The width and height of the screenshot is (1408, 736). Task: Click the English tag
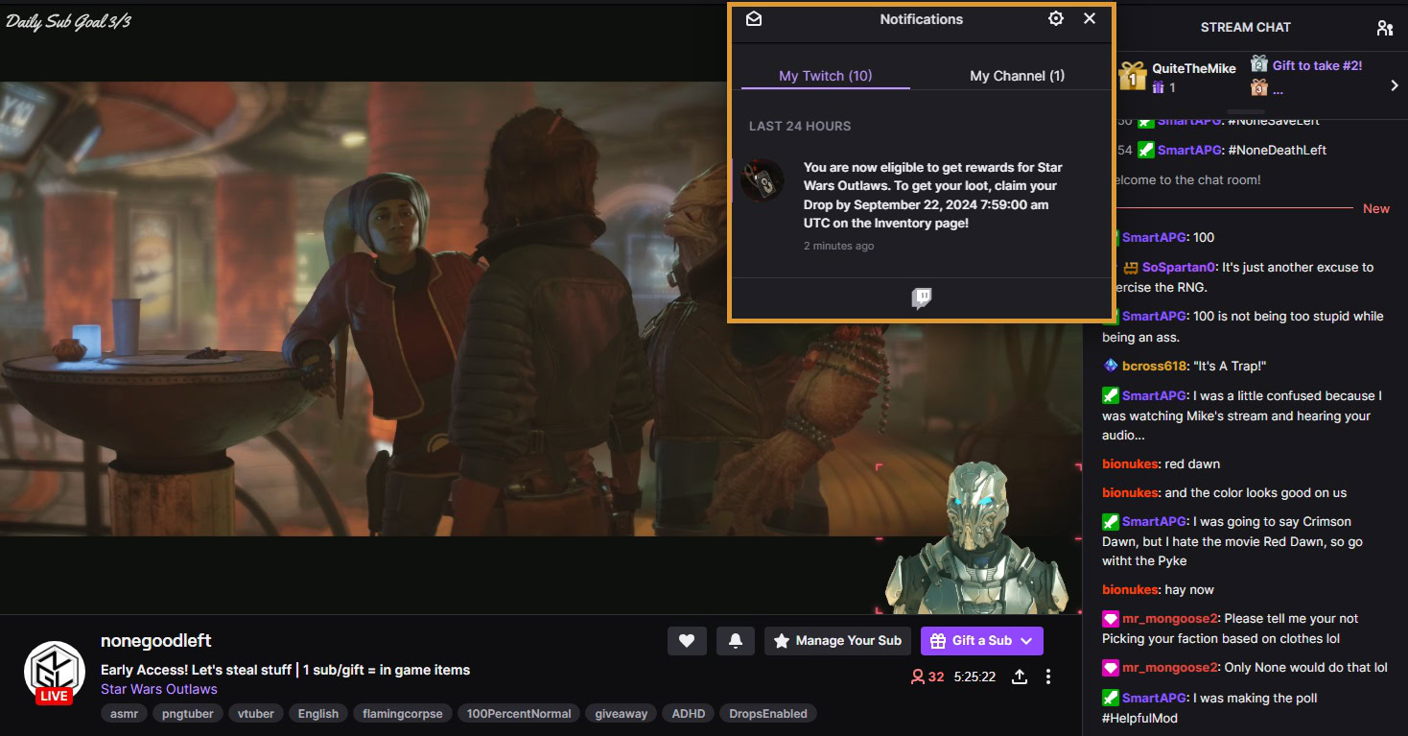point(318,713)
